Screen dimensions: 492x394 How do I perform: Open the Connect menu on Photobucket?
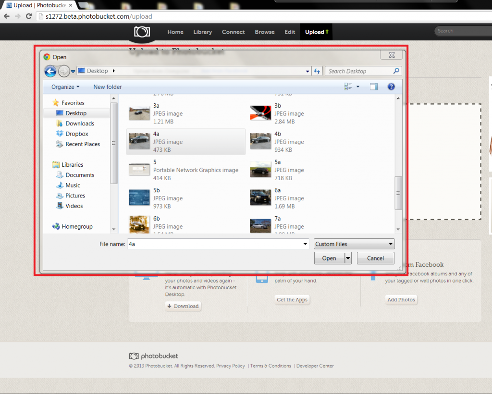tap(233, 32)
